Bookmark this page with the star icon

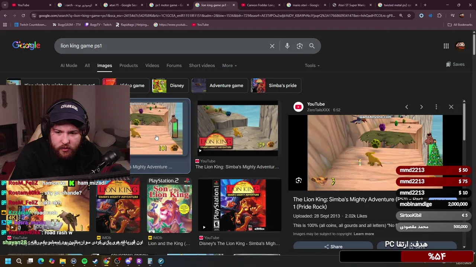pyautogui.click(x=409, y=16)
